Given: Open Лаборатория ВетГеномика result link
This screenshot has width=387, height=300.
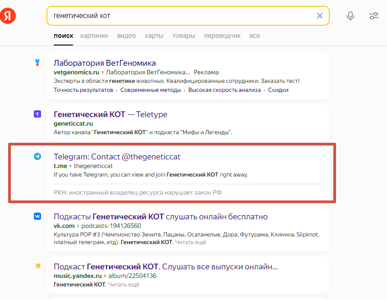Looking at the screenshot, I should pyautogui.click(x=105, y=63).
